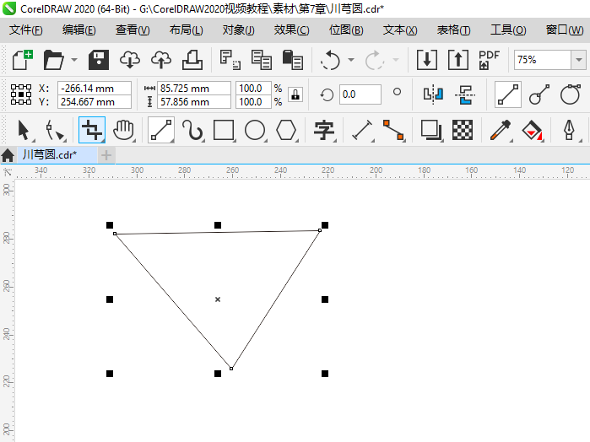This screenshot has height=442, width=590.
Task: Select the Polygon tool
Action: click(287, 130)
